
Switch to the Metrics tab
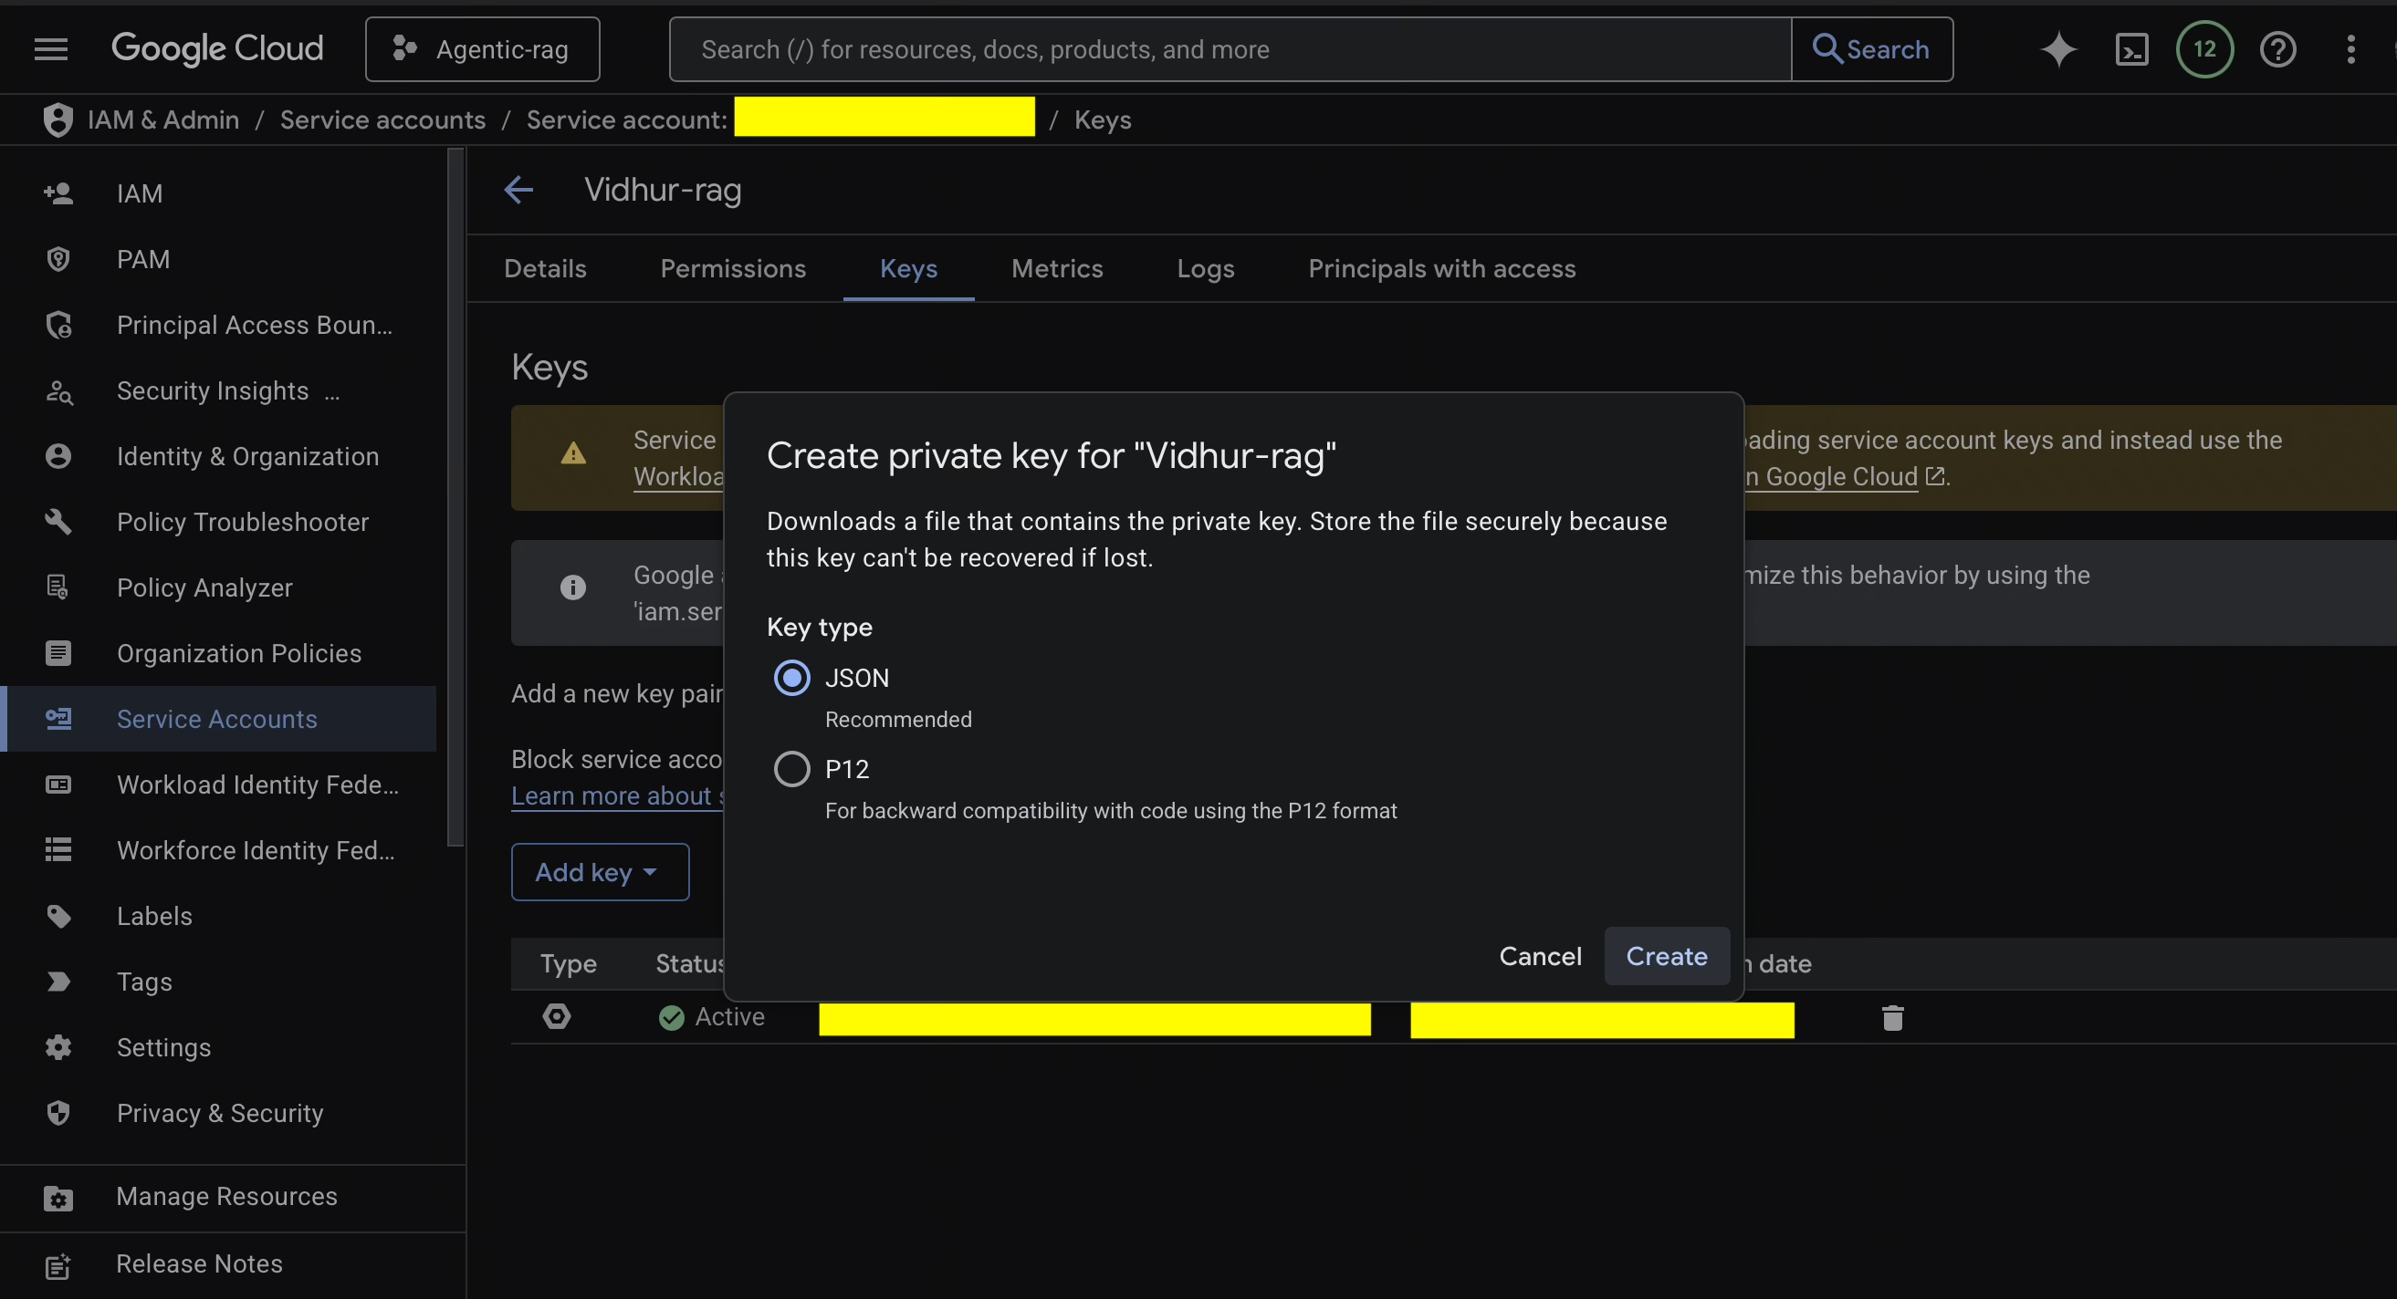coord(1056,269)
